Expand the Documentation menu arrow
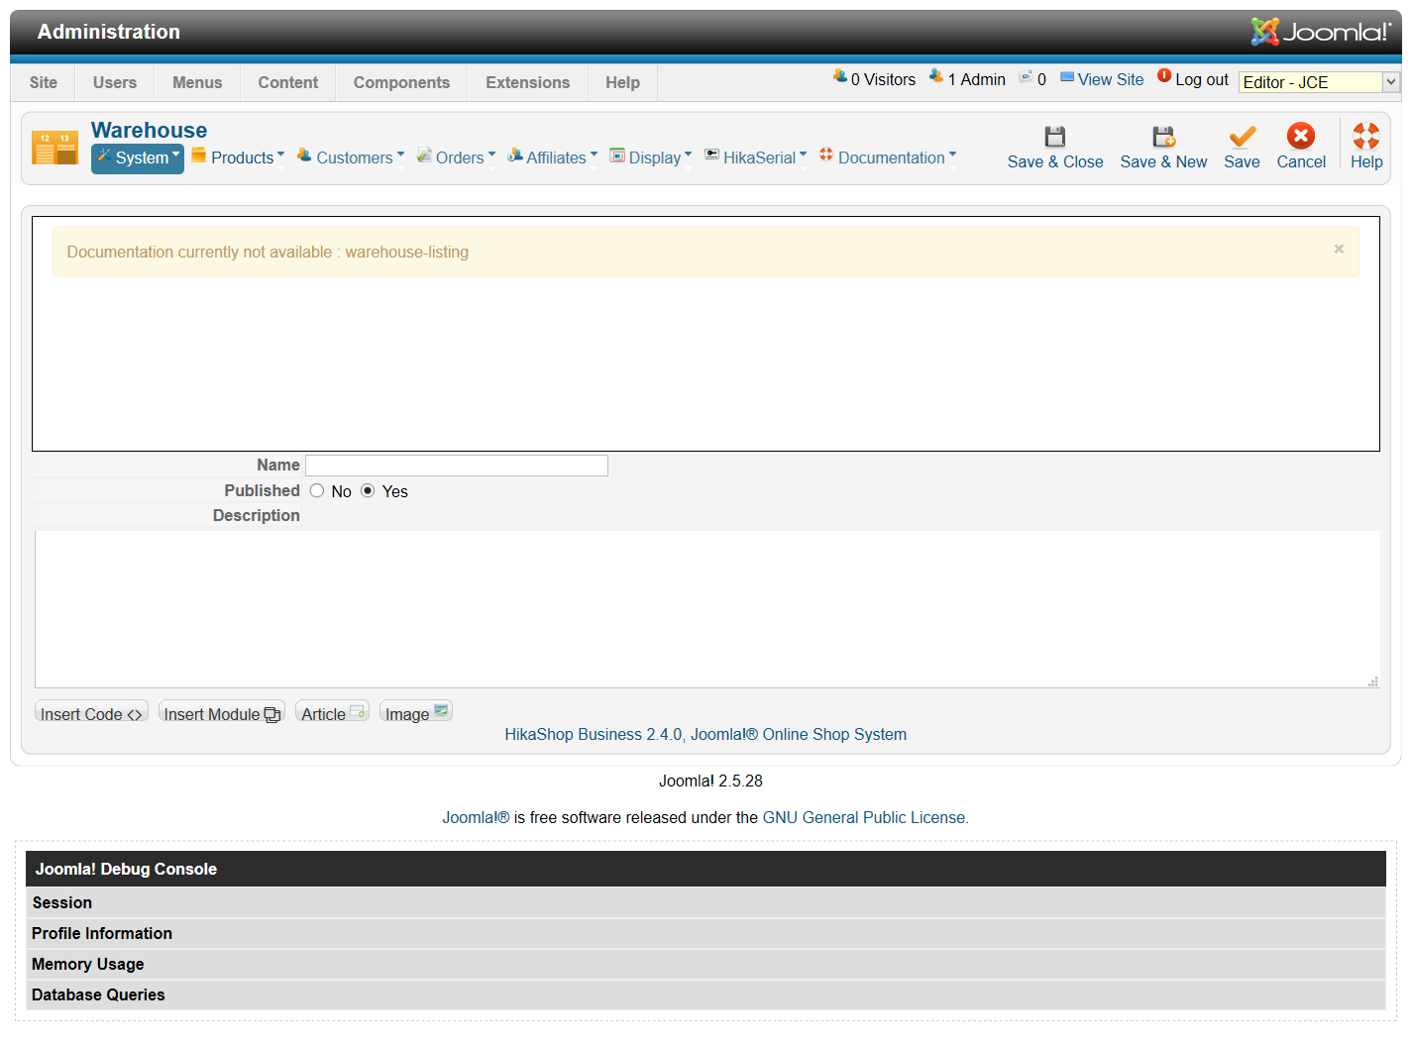The height and width of the screenshot is (1044, 1412). click(952, 154)
